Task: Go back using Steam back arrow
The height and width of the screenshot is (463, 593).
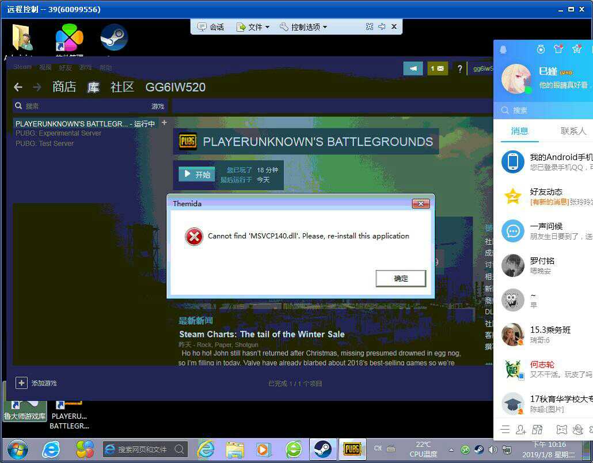Action: 18,88
